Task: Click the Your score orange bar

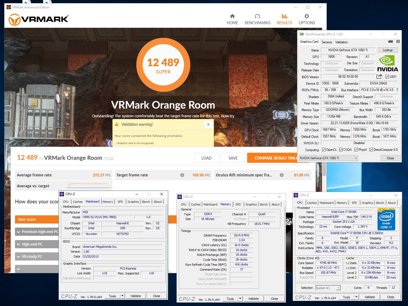Action: 37,219
